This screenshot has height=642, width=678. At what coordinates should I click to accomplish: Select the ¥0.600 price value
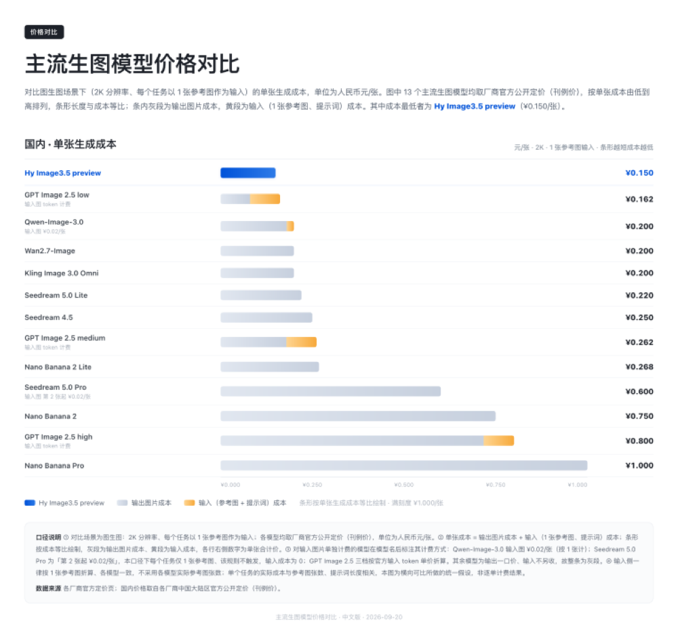pyautogui.click(x=639, y=392)
